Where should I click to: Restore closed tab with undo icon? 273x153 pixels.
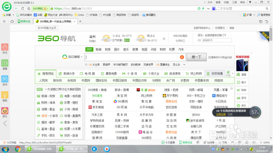(x=266, y=22)
